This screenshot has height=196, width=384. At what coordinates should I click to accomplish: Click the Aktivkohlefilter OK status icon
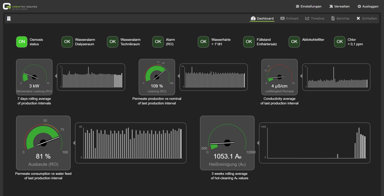[x=294, y=42]
